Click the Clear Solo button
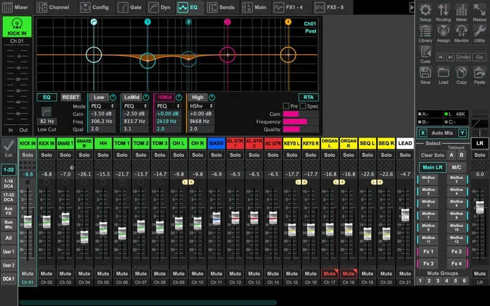The width and height of the screenshot is (490, 306). coord(432,155)
